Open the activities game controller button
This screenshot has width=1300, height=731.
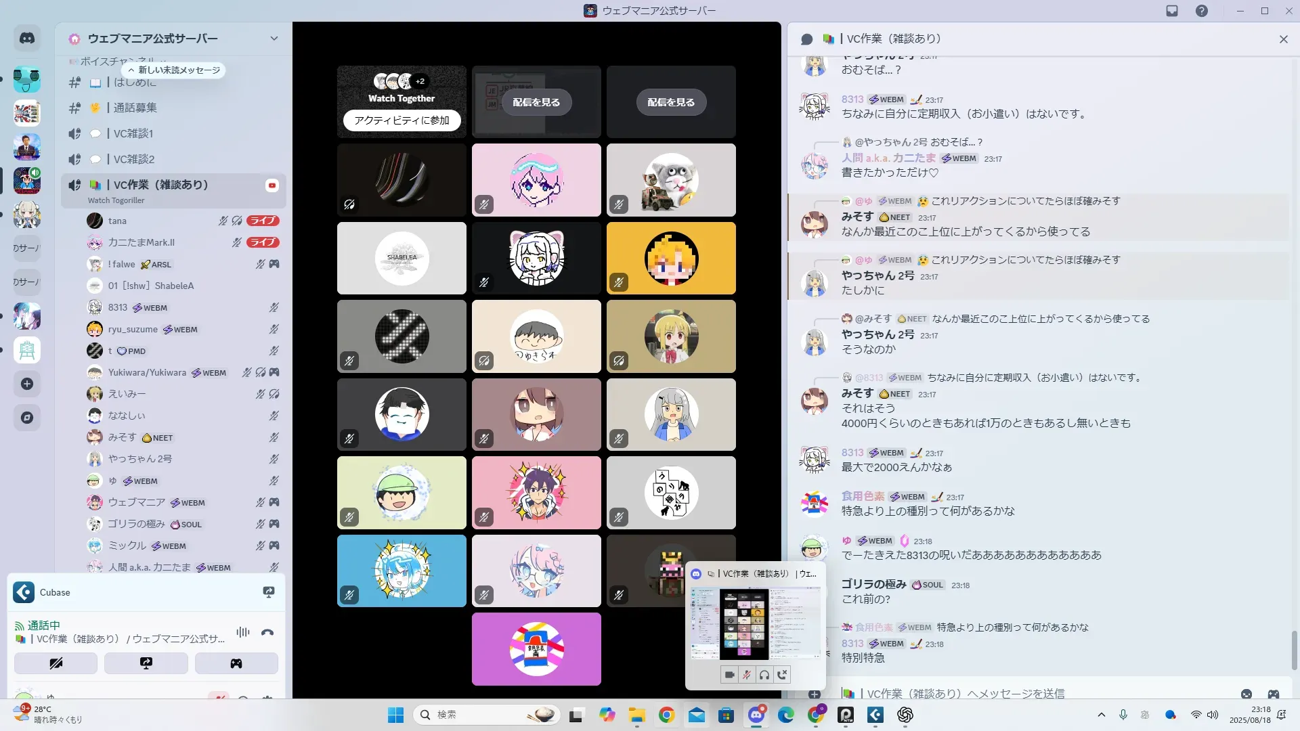pos(236,663)
